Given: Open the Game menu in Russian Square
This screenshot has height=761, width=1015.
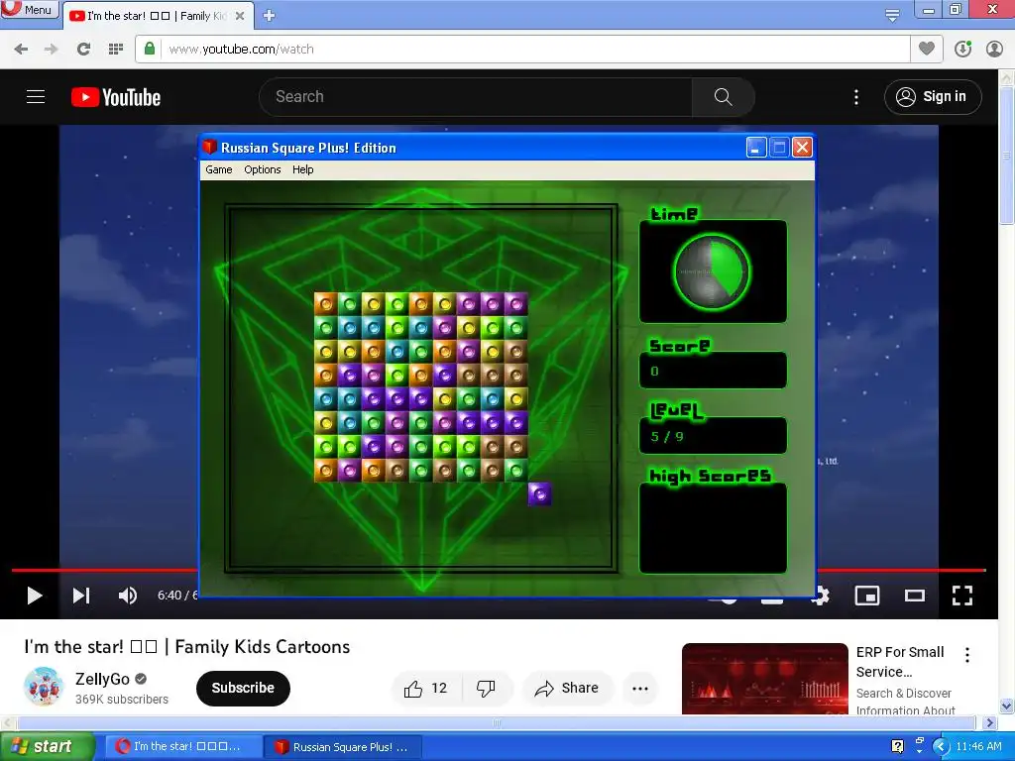Looking at the screenshot, I should (x=218, y=169).
